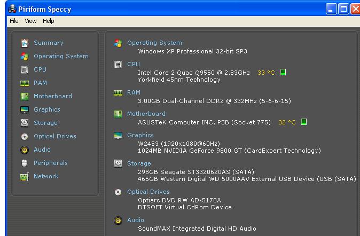Open Storage in the sidebar
This screenshot has width=360, height=236.
click(45, 123)
